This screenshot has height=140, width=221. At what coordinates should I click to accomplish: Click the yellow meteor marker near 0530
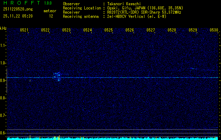coord(215,138)
